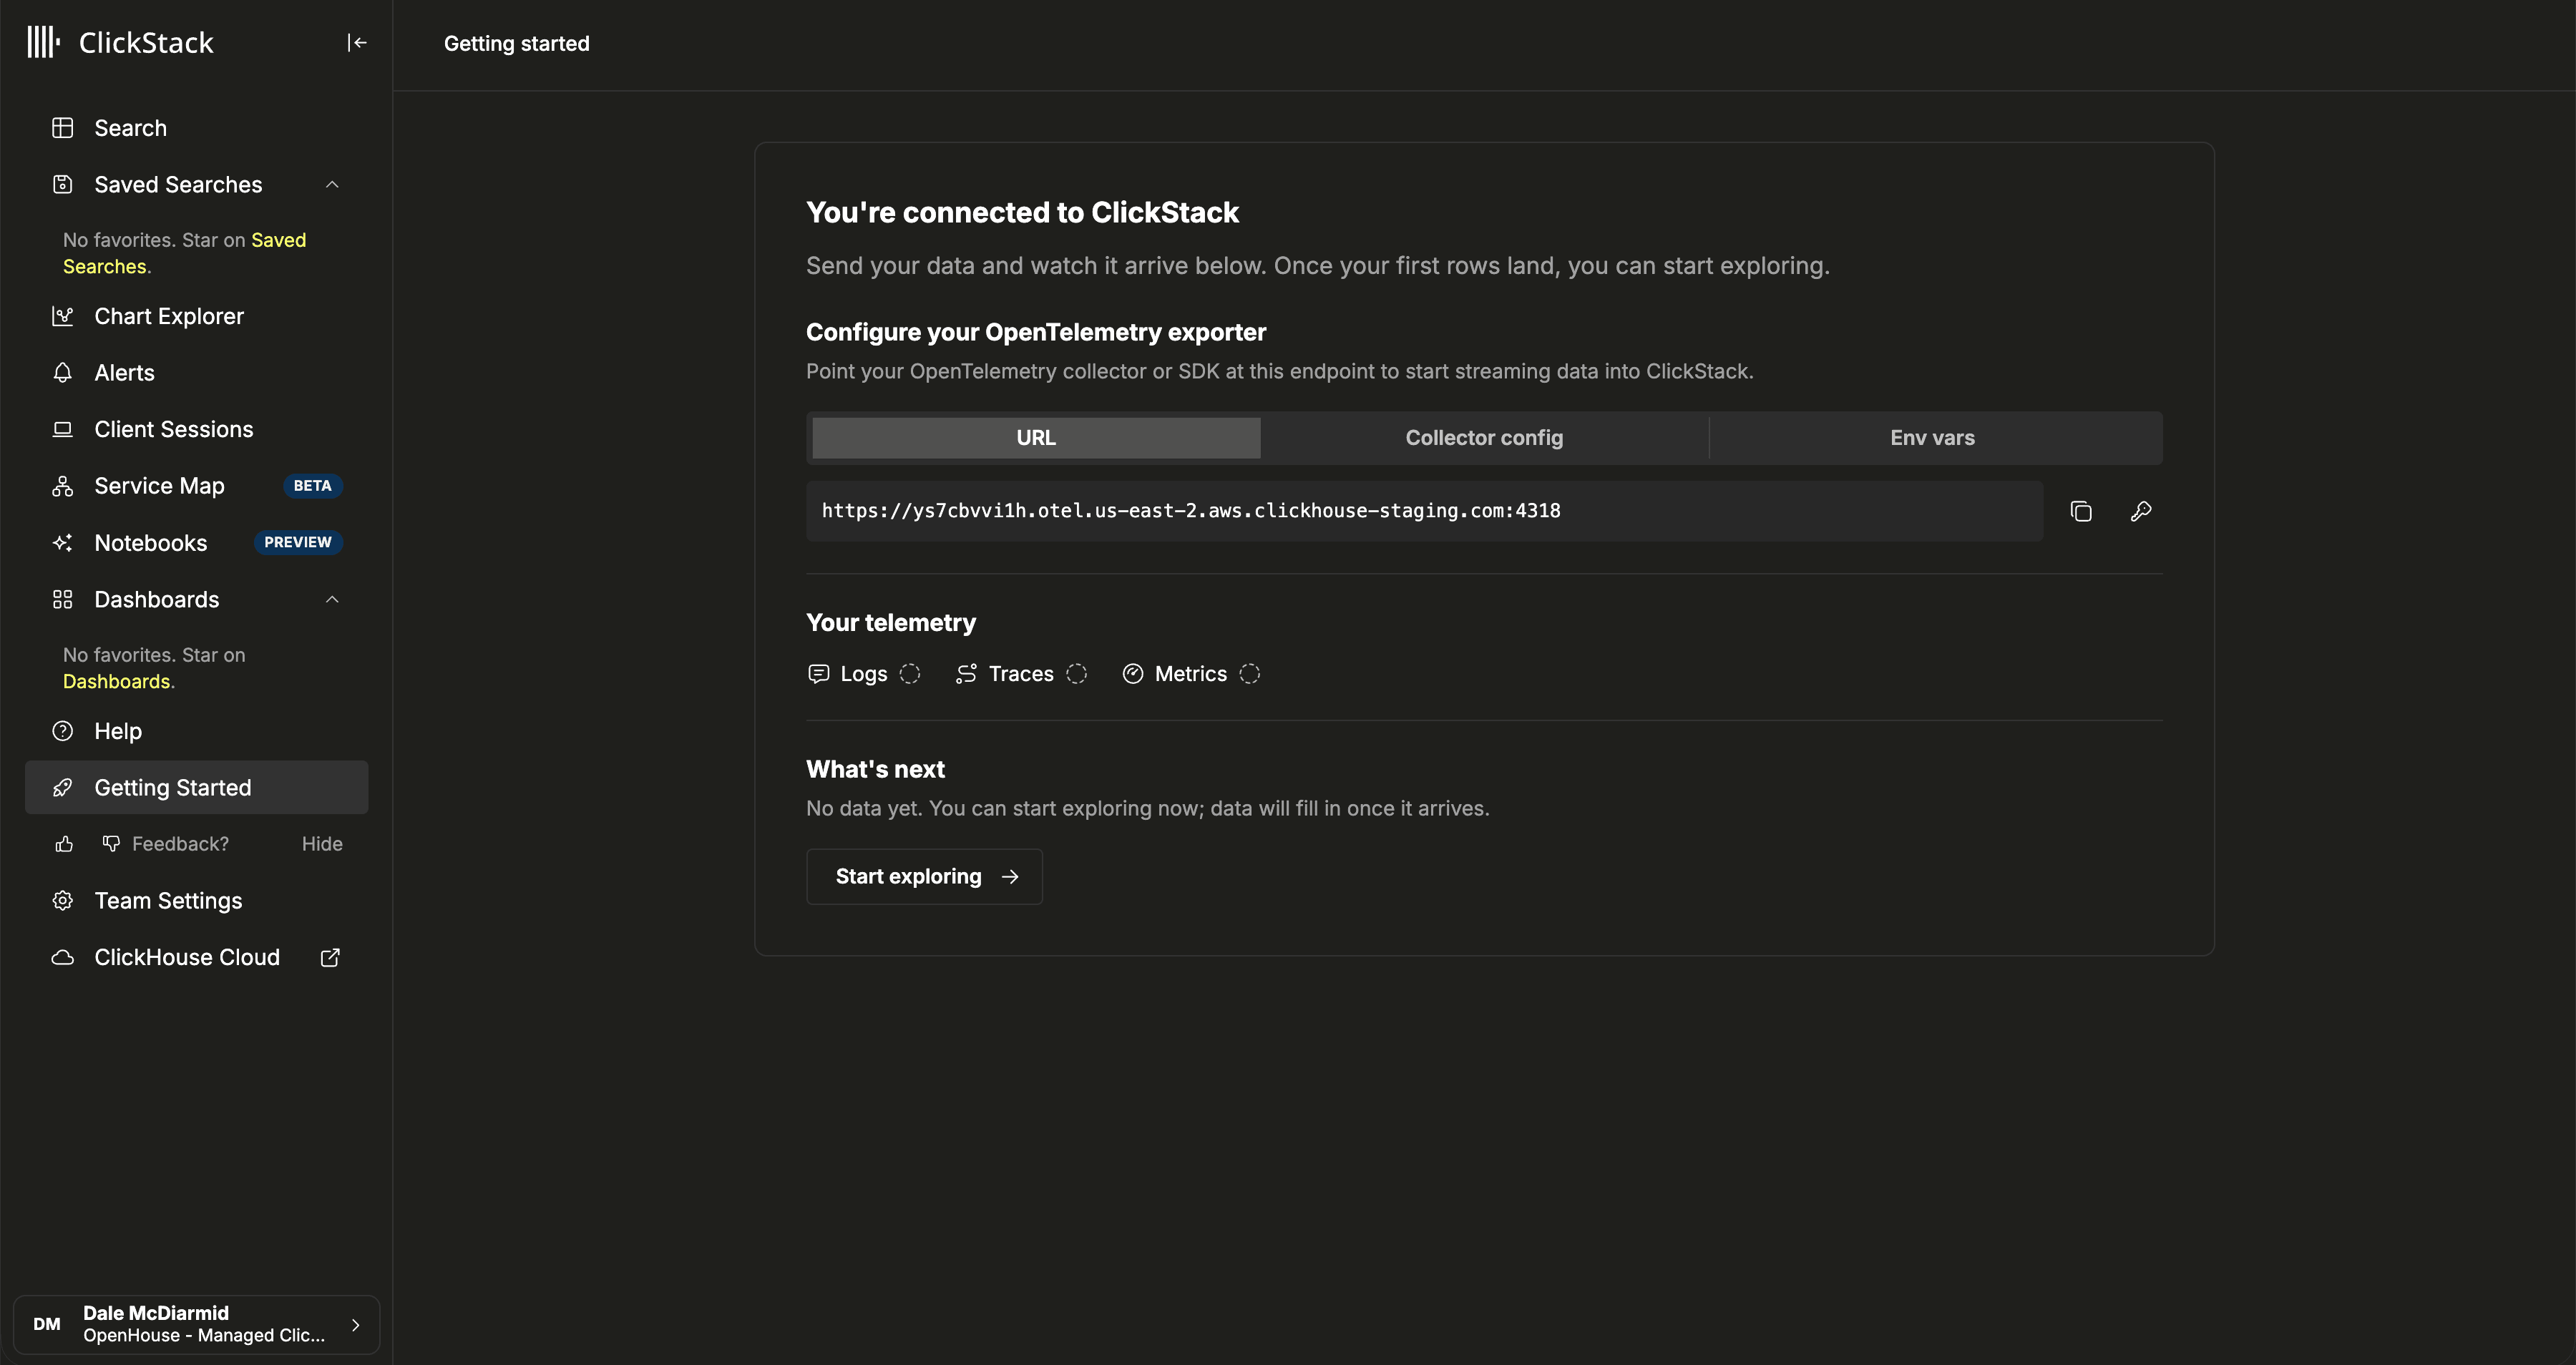This screenshot has width=2576, height=1365.
Task: Click "Configure your OpenTelemetry exporter" heading
Action: pyautogui.click(x=1036, y=332)
